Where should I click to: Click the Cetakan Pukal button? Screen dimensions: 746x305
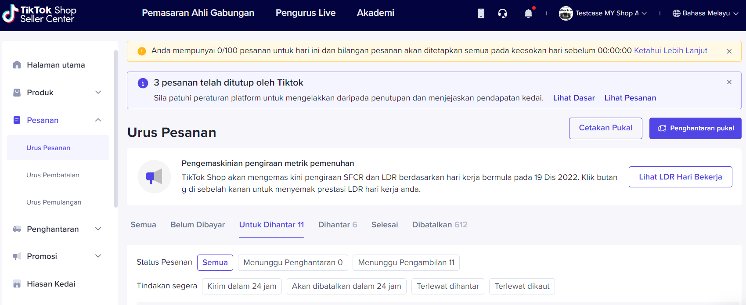[x=605, y=128]
